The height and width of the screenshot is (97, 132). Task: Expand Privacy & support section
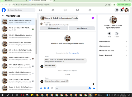113,55
